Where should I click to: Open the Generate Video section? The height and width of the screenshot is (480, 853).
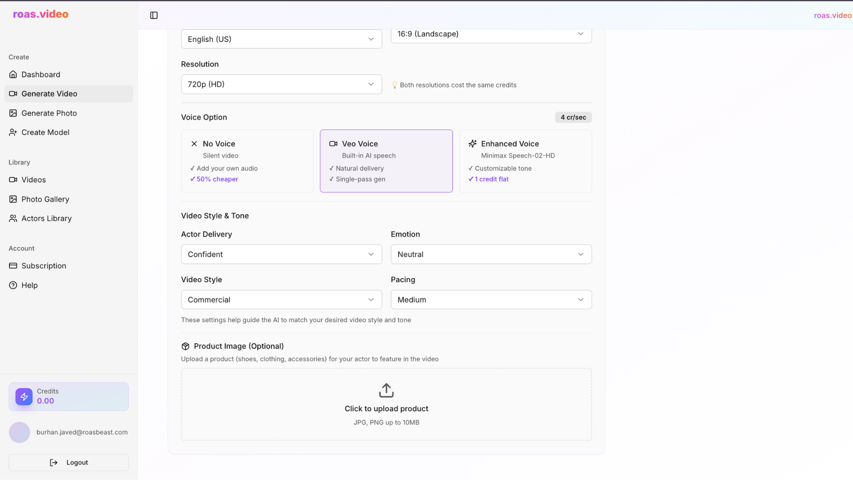[x=49, y=94]
